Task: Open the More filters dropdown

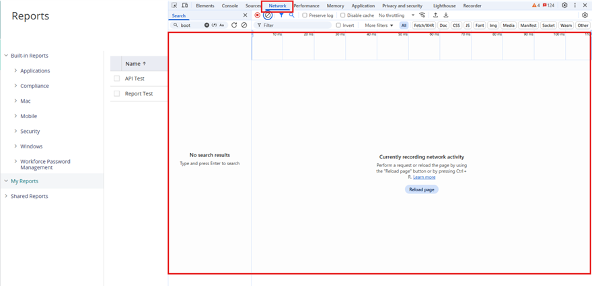Action: [x=379, y=26]
